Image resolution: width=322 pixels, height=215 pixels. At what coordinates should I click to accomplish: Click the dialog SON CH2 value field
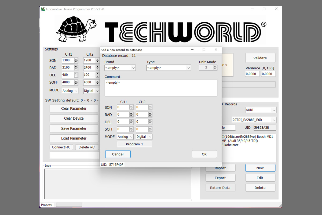pyautogui.click(x=142, y=107)
